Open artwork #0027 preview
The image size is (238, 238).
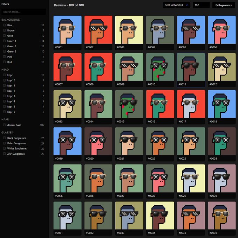(x=129, y=178)
